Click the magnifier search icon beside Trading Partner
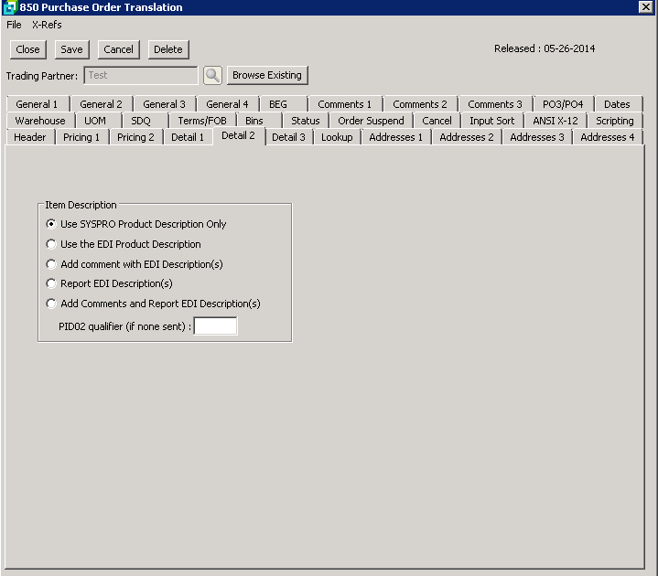Screen dimensions: 658x576 point(212,76)
